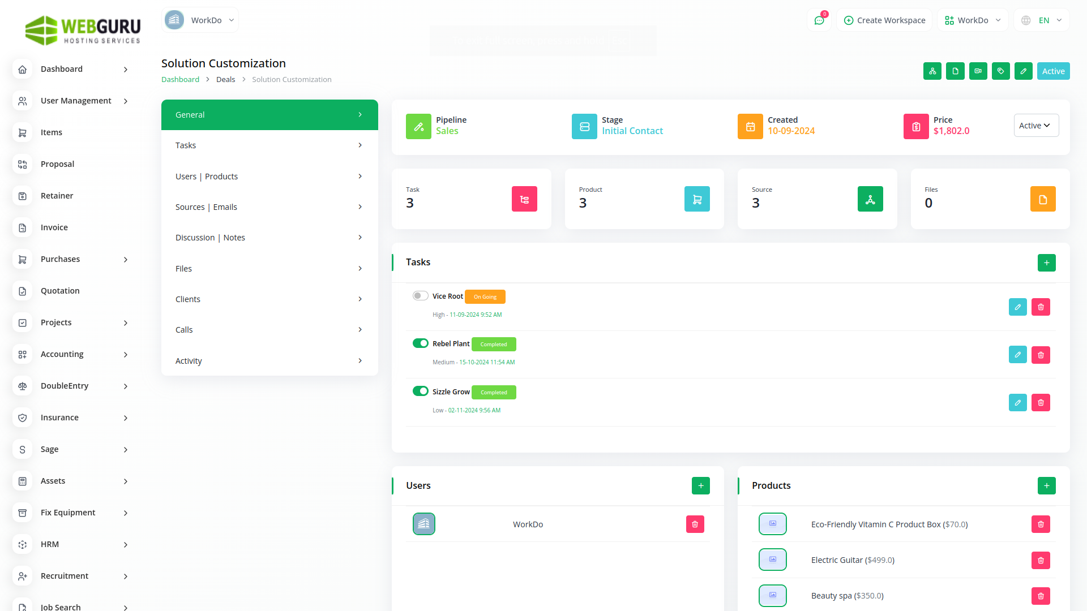Expand the language EN dropdown

click(x=1041, y=19)
